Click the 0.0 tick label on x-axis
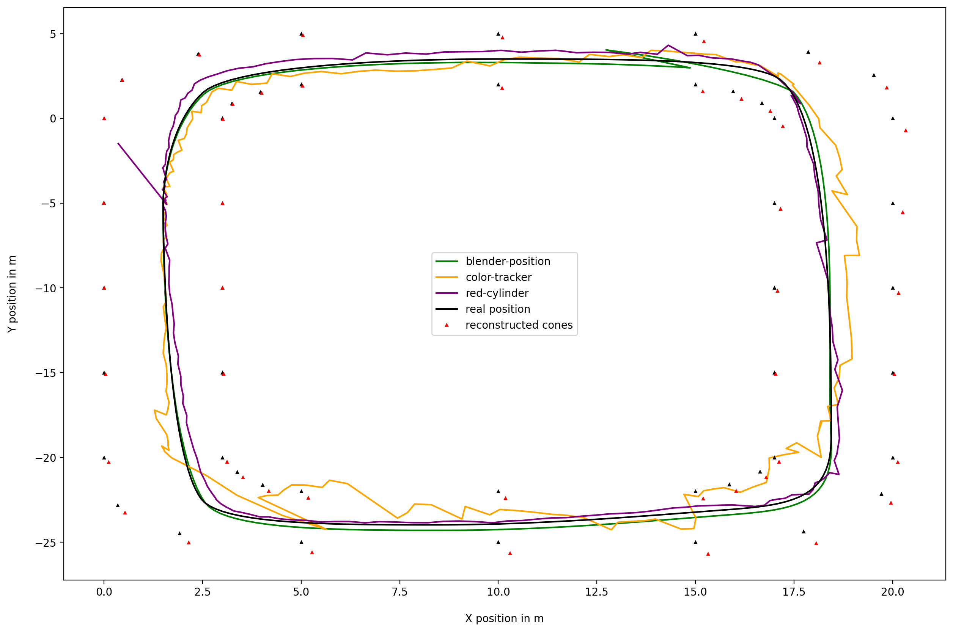This screenshot has width=953, height=632. click(x=104, y=592)
